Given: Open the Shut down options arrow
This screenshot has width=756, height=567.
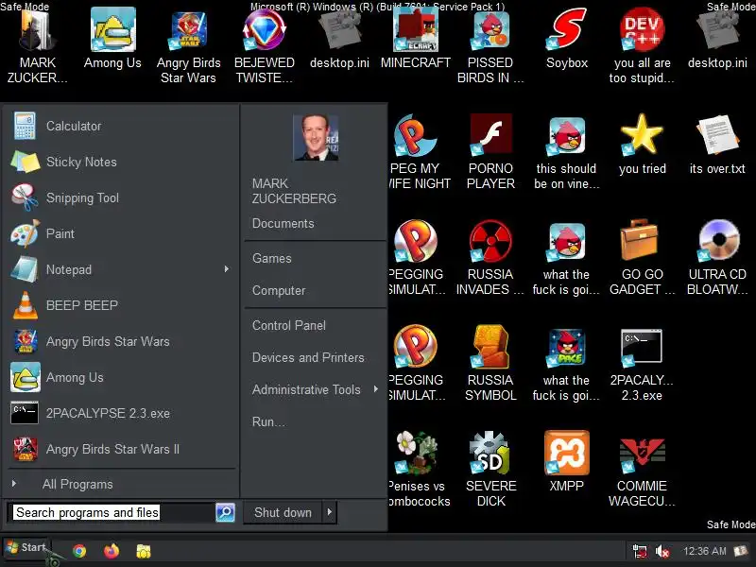Looking at the screenshot, I should click(330, 512).
